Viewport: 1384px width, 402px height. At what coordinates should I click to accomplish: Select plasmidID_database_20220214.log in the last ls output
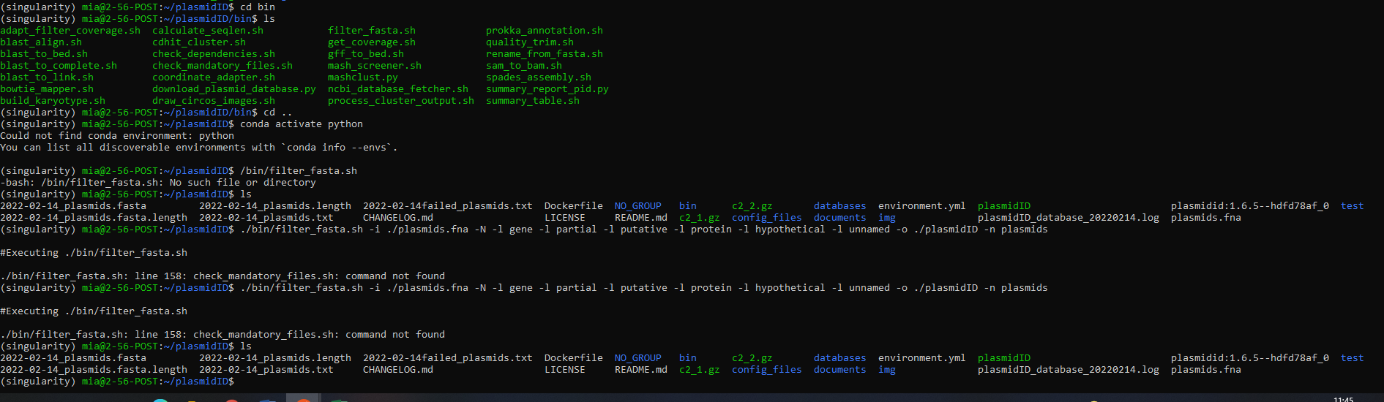coord(1069,370)
